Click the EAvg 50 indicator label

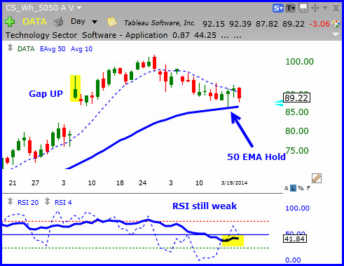coord(53,49)
